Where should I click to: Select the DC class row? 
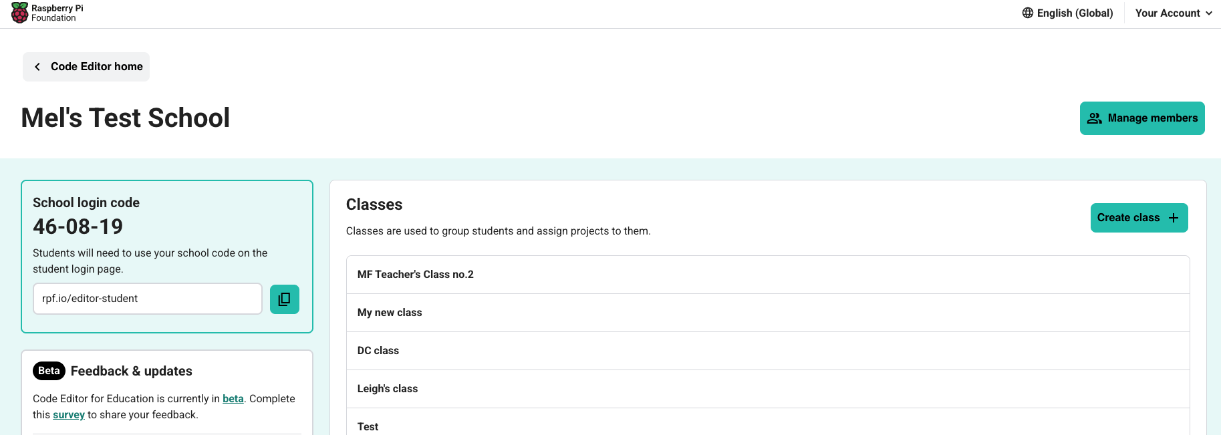tap(767, 351)
